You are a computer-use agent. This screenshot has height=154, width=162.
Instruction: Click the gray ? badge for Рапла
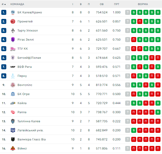[128, 112]
